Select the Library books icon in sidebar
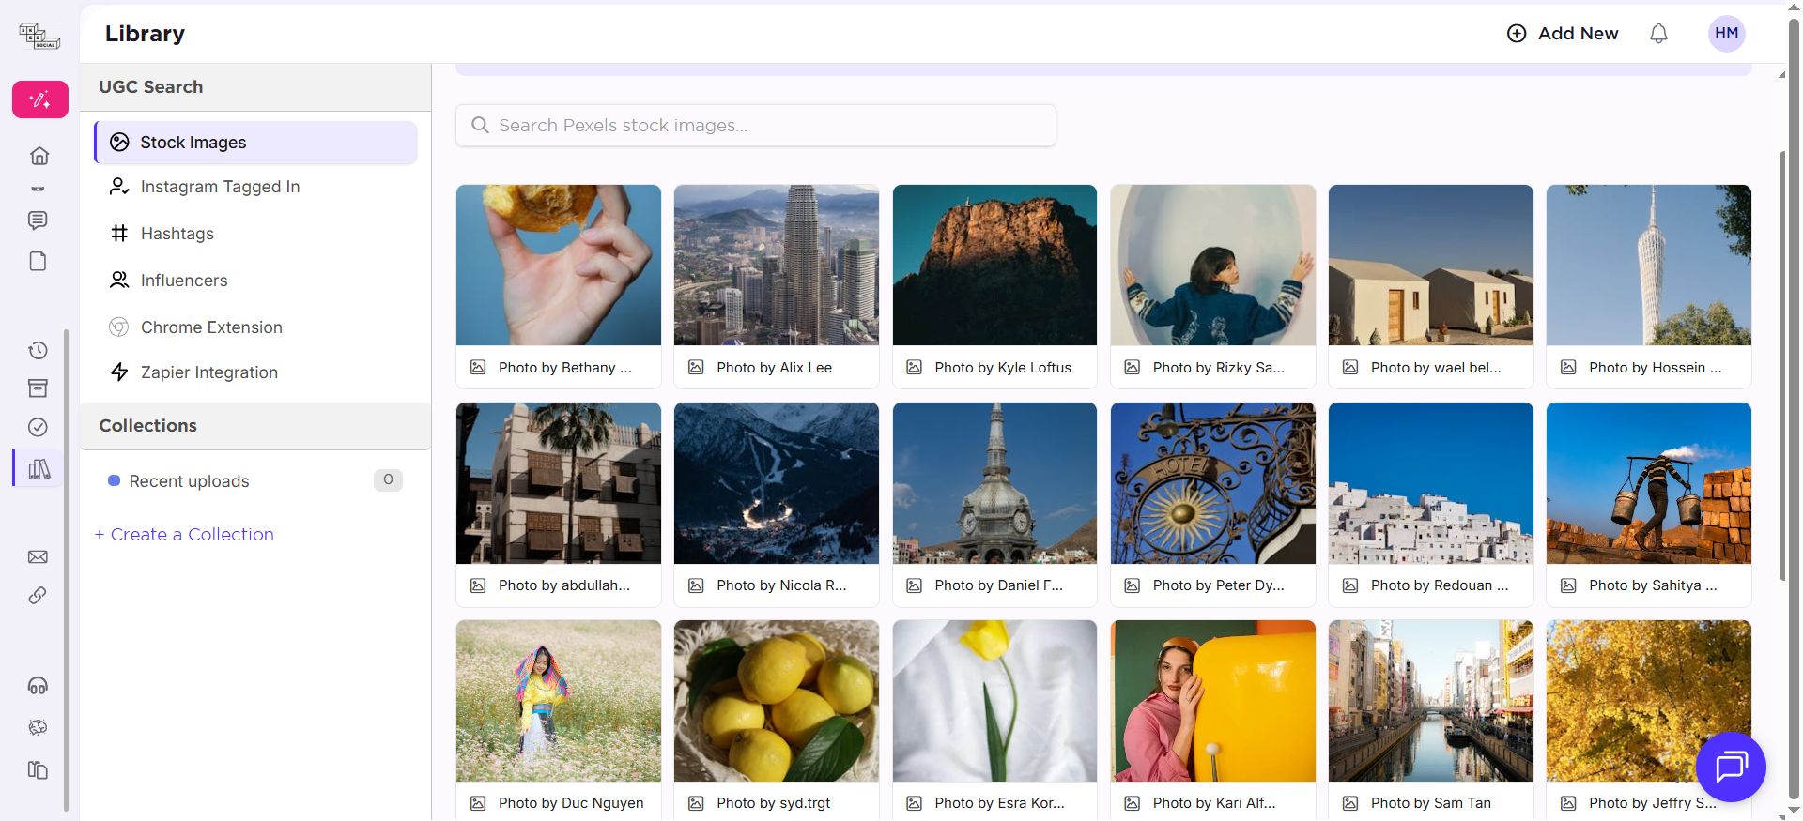Viewport: 1803px width, 821px height. pyautogui.click(x=39, y=468)
